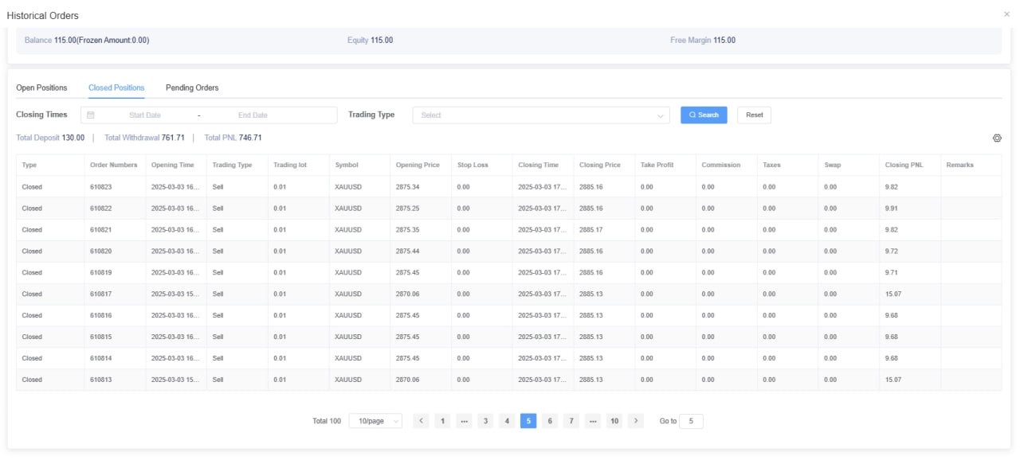Click the Trading lot column header
The image size is (1020, 464).
[298, 166]
